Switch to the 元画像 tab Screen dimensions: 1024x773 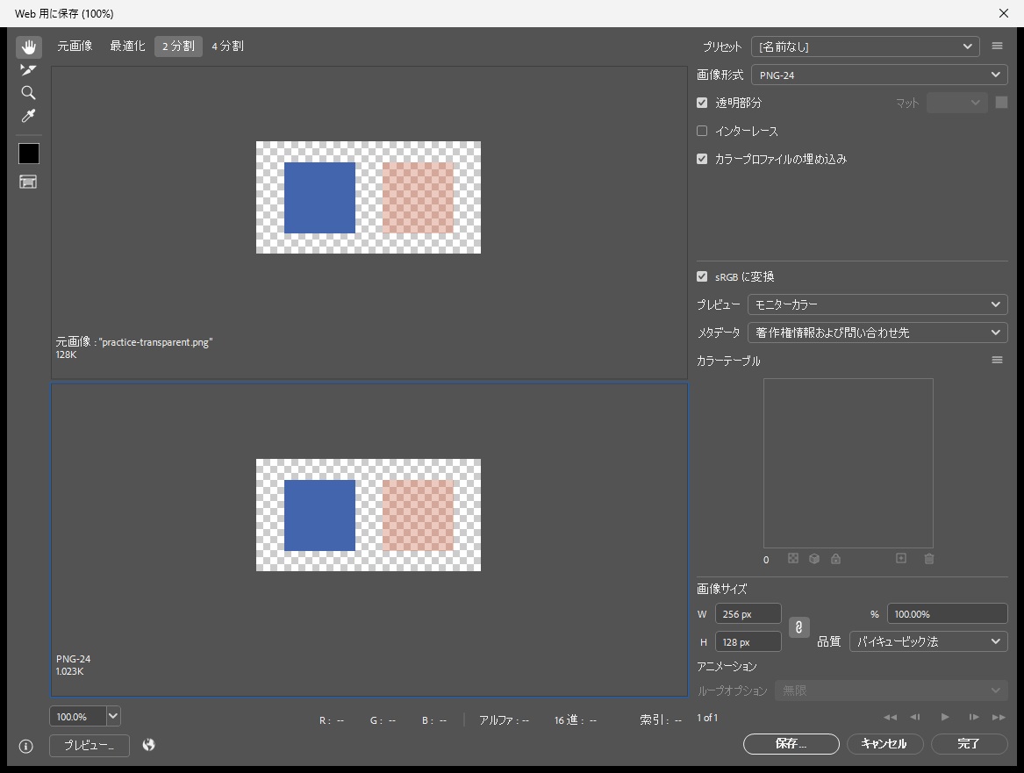coord(75,46)
